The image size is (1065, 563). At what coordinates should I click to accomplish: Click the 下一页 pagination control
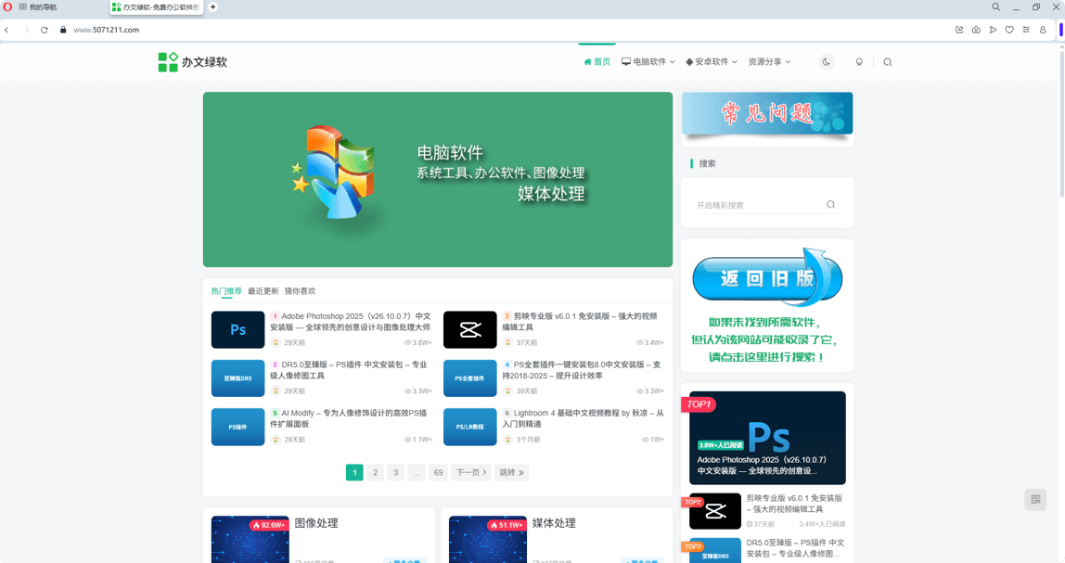(472, 472)
